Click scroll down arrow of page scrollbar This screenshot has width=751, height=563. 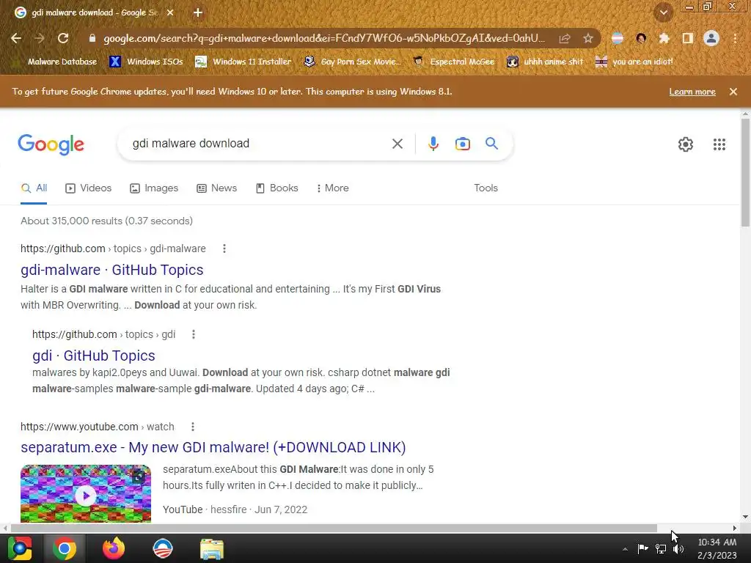click(x=745, y=517)
